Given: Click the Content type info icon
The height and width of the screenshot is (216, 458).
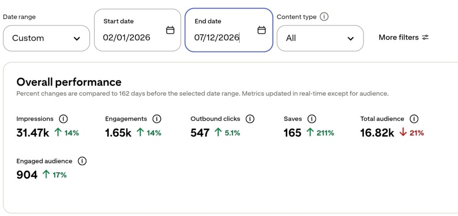Looking at the screenshot, I should click(324, 17).
